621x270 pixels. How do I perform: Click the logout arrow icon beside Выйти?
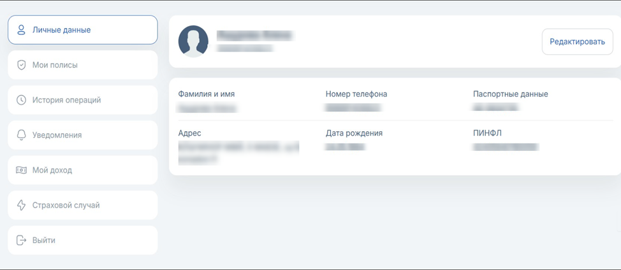[x=21, y=240]
